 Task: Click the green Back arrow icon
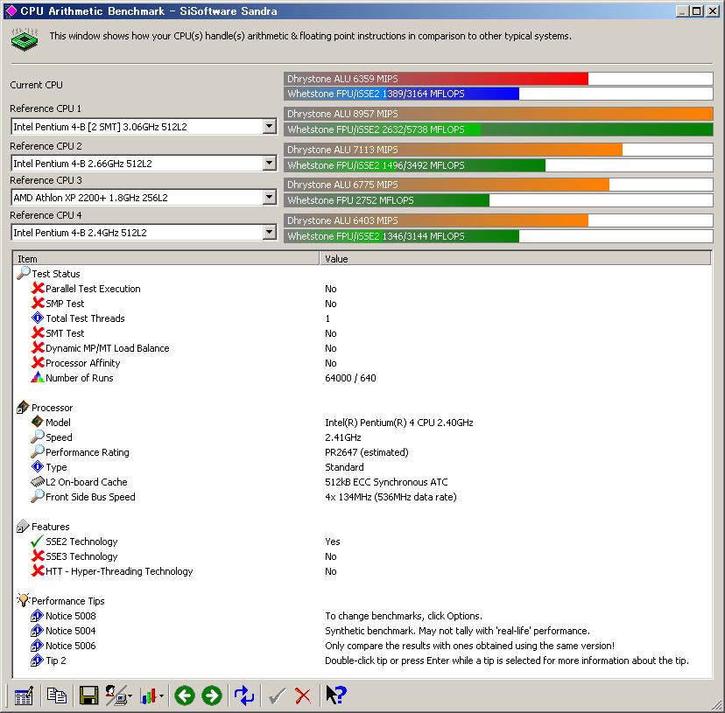(x=185, y=696)
